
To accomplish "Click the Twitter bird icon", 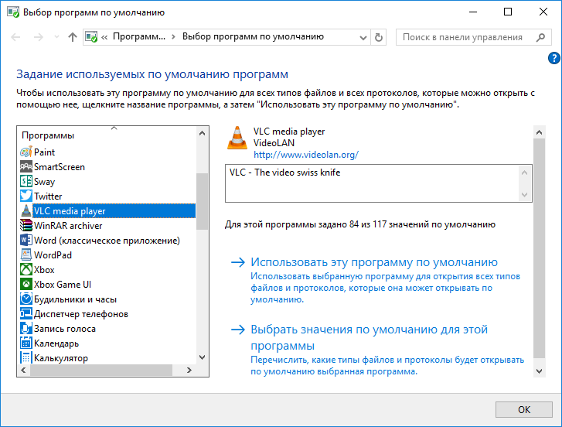I will pyautogui.click(x=26, y=196).
